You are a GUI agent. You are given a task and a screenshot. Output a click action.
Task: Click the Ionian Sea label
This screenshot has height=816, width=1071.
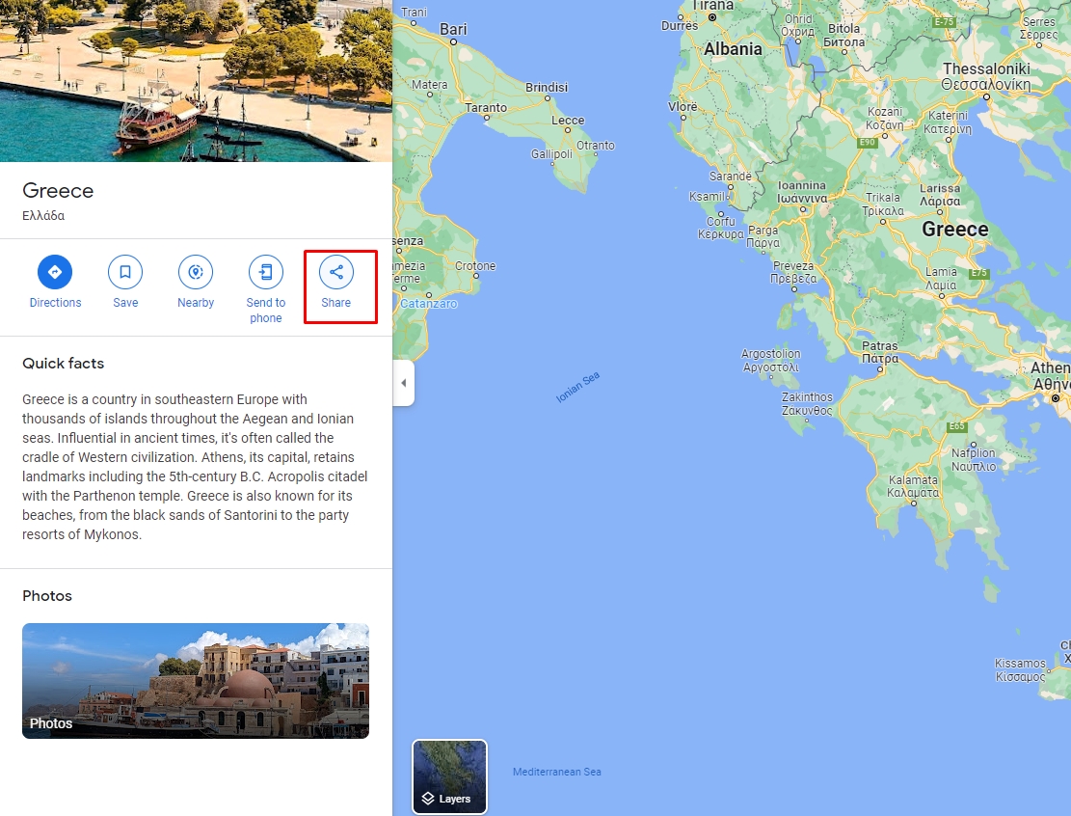577,387
